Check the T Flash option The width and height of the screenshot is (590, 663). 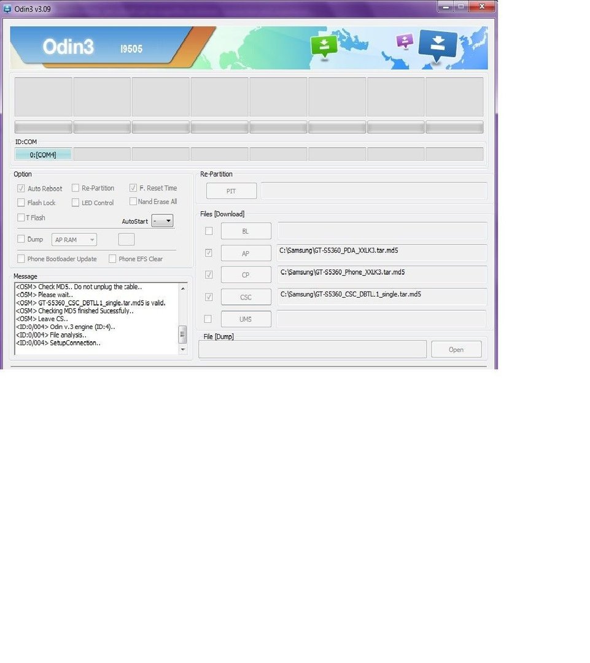[21, 217]
